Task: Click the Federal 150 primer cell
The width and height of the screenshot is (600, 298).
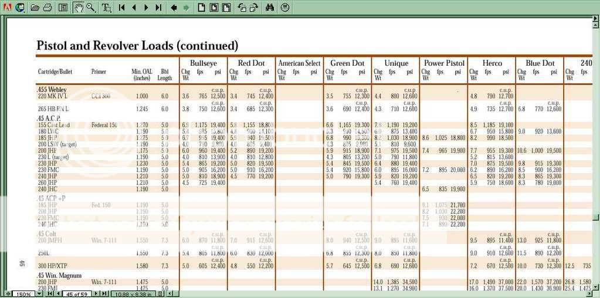Action: (x=103, y=125)
